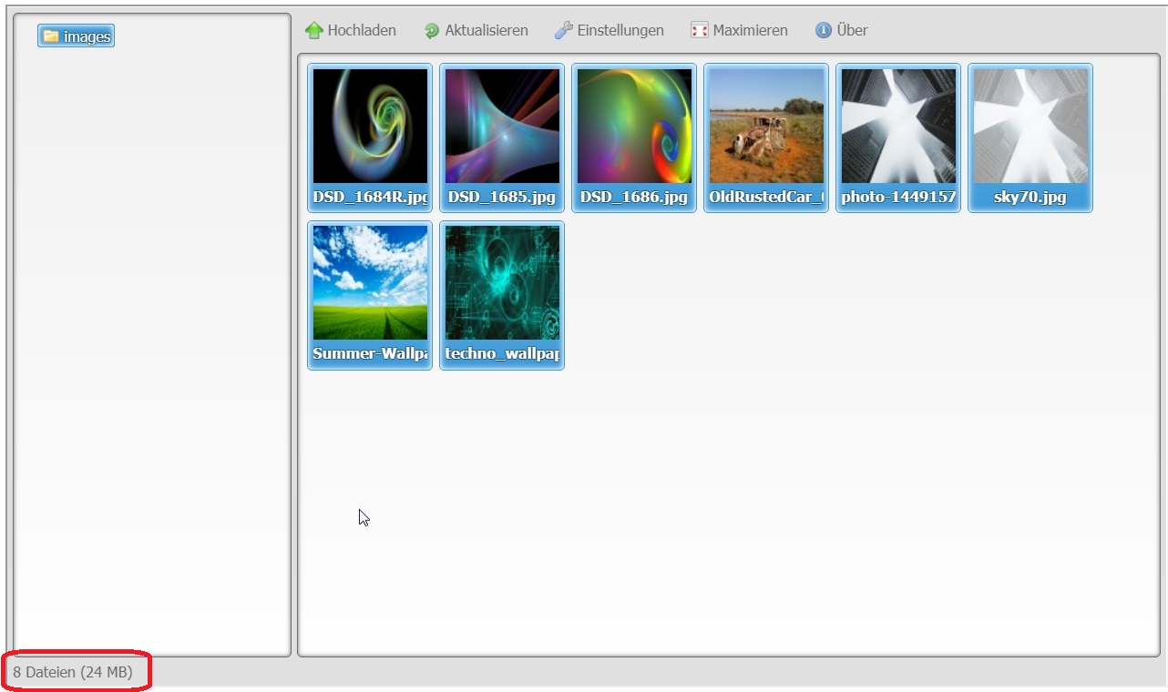
Task: Select the Summer-Wallpaper thumbnail
Action: (x=370, y=283)
